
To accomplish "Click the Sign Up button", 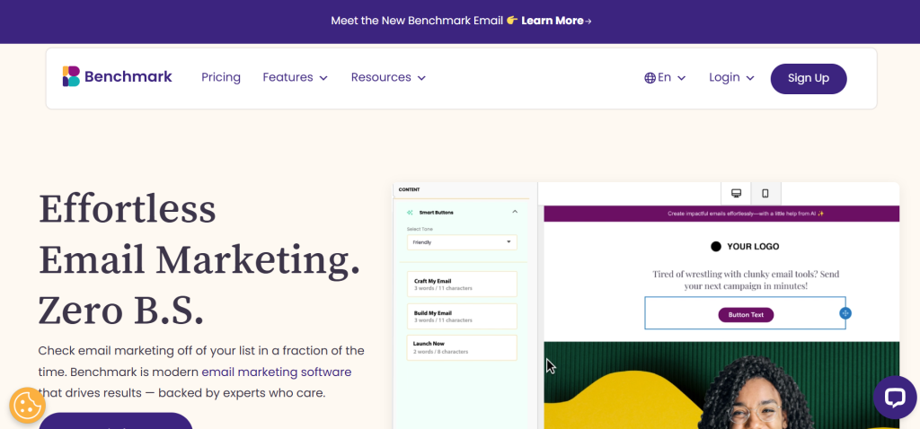I will point(808,78).
